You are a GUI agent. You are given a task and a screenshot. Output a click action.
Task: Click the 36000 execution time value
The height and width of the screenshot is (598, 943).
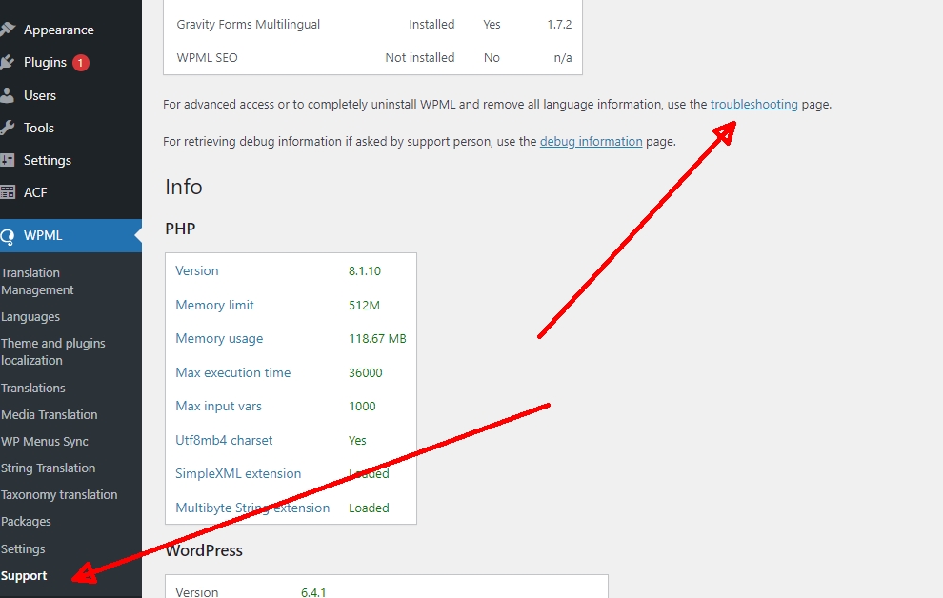(365, 372)
